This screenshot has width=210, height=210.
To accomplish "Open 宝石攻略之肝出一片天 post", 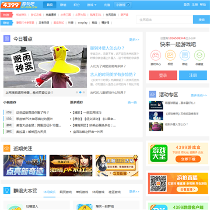I will tap(88, 132).
